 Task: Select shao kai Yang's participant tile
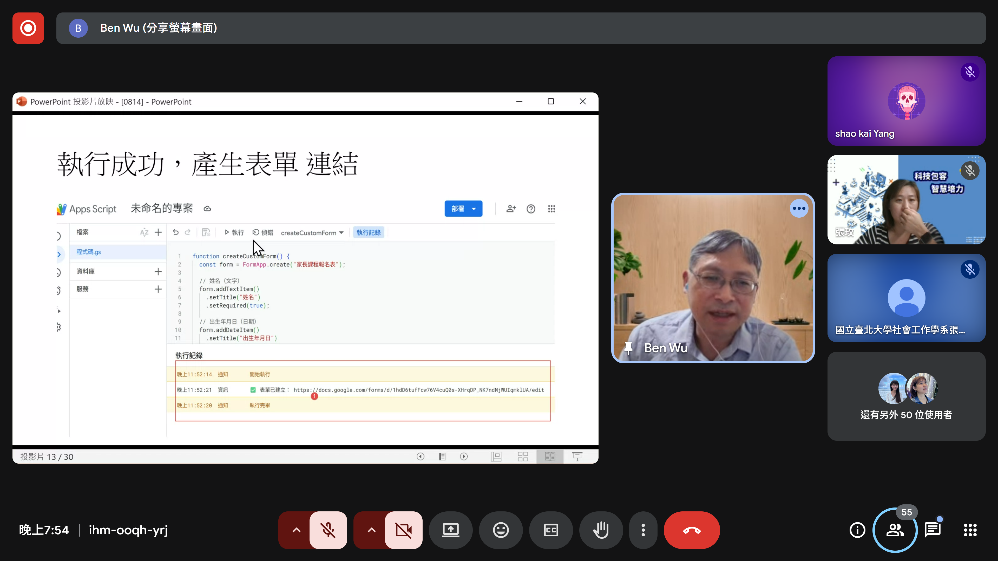coord(906,101)
